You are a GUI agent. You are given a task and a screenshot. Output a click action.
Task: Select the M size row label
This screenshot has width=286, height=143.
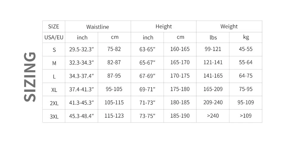point(54,63)
